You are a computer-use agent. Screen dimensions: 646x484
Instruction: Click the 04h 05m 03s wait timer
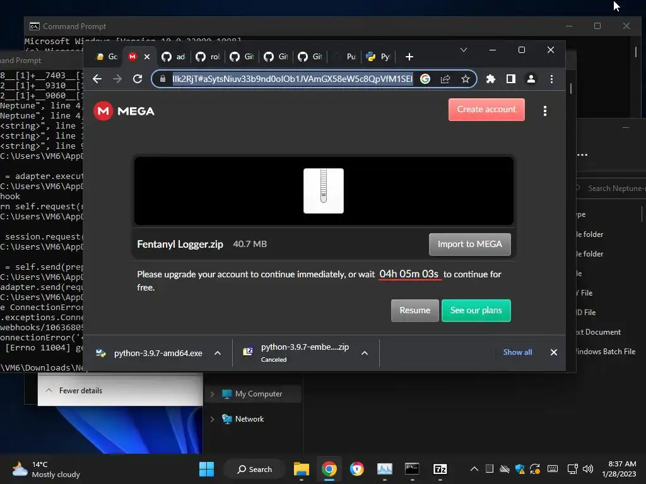click(409, 274)
